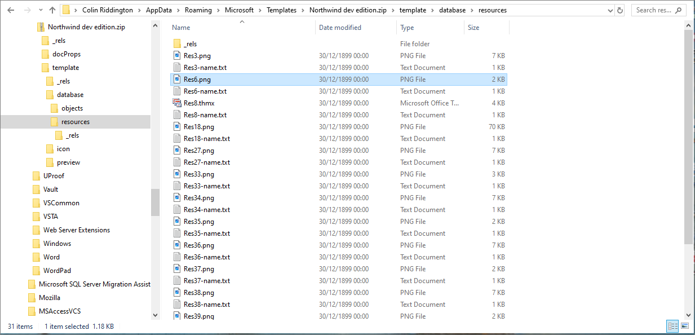Select the Res33.png file name
This screenshot has height=335, width=695.
(x=199, y=174)
